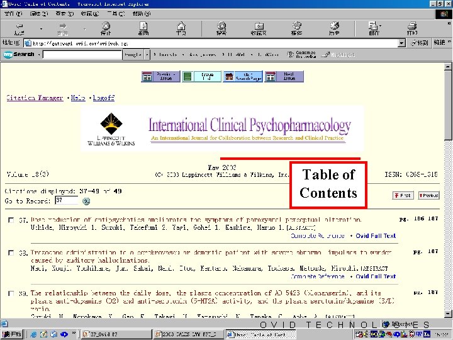Click the Print toolbar icon
This screenshot has width=453, height=340.
click(x=412, y=28)
